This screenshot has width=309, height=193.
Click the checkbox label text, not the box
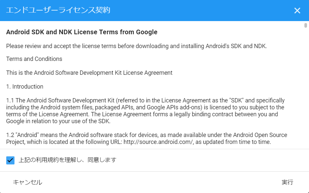pos(66,160)
